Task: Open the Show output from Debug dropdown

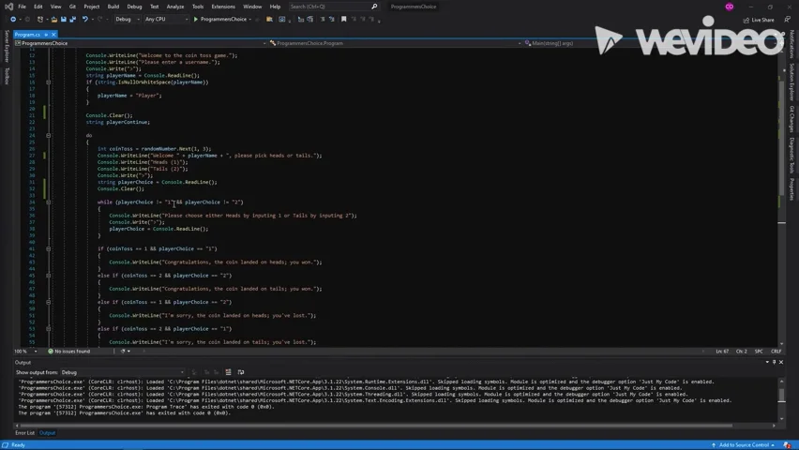Action: [122, 372]
